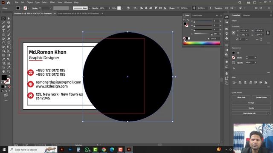Select the Paintbrush tool
273x153 pixels.
click(x=9, y=35)
